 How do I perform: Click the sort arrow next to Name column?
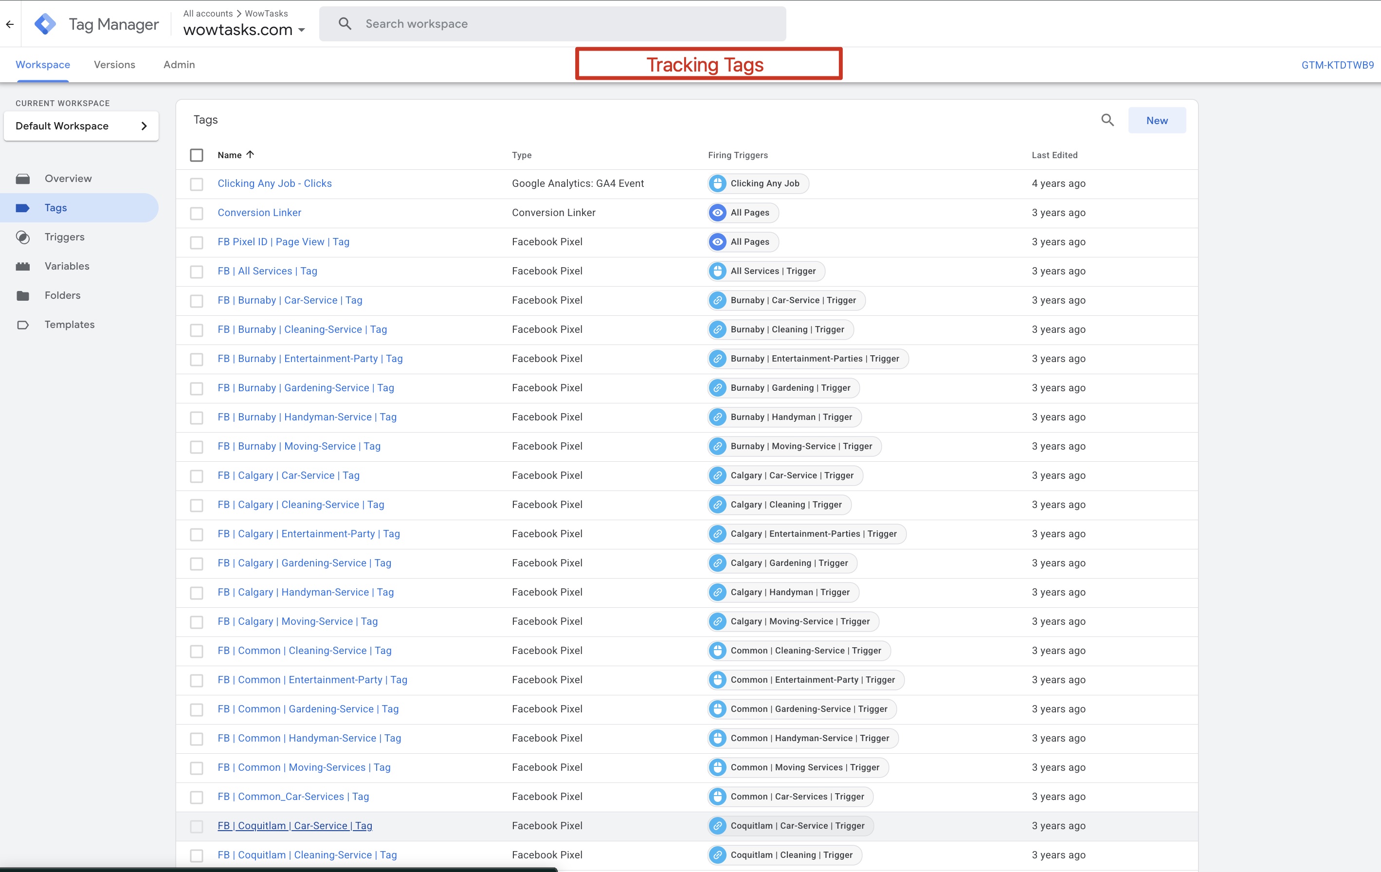pyautogui.click(x=250, y=154)
